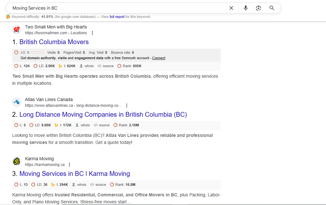Click whois for the Two Small Men result
This screenshot has height=205, width=326.
pos(89,66)
